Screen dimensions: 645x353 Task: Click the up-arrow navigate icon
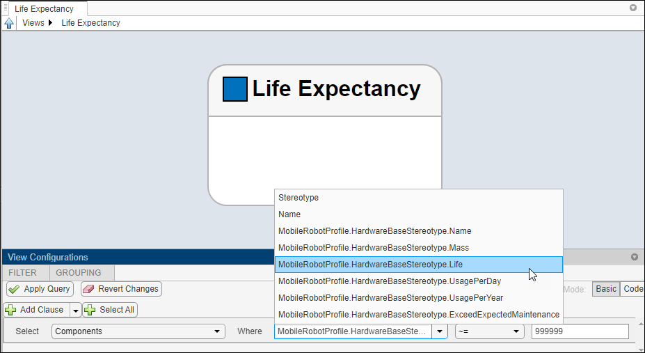[x=9, y=23]
